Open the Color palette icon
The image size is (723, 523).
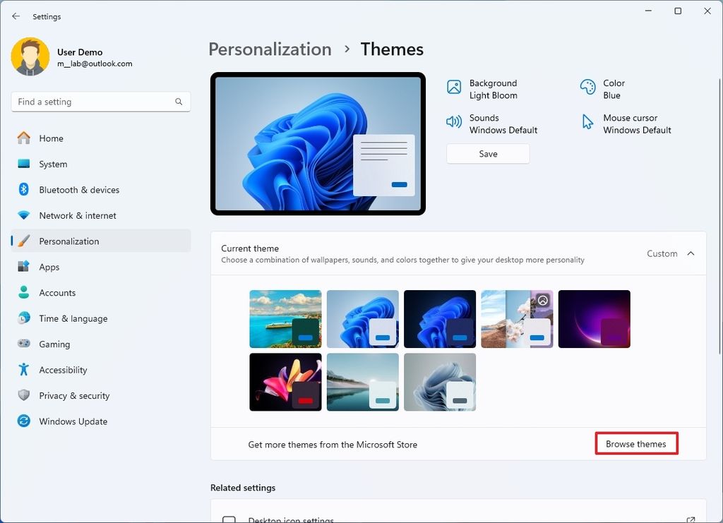(587, 88)
